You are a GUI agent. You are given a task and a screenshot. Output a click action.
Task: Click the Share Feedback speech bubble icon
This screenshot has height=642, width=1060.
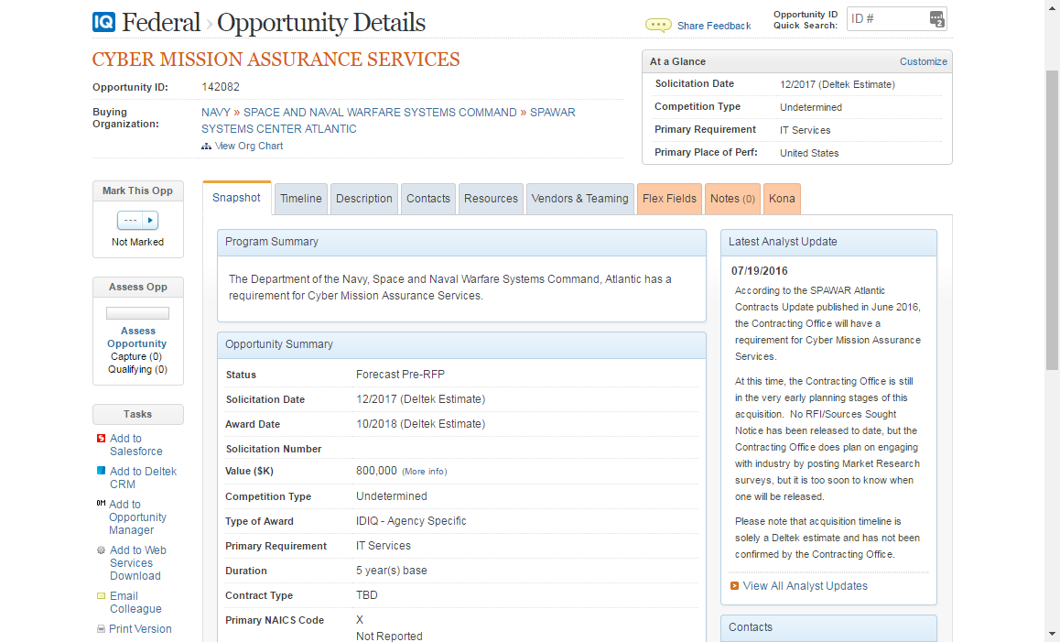coord(658,25)
